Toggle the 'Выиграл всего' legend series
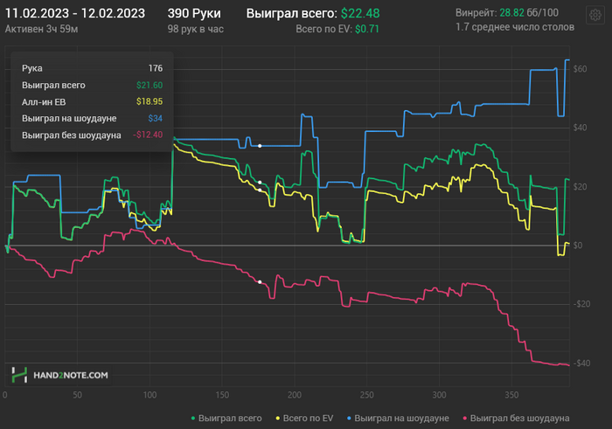This screenshot has height=429, width=612. [226, 419]
